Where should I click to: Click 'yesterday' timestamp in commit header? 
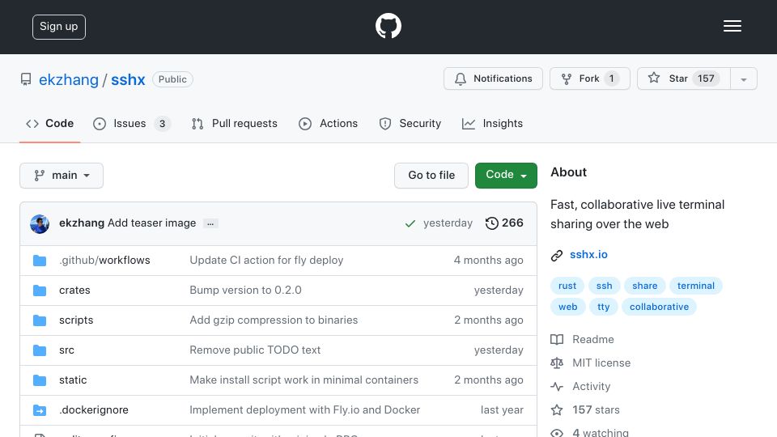point(448,223)
